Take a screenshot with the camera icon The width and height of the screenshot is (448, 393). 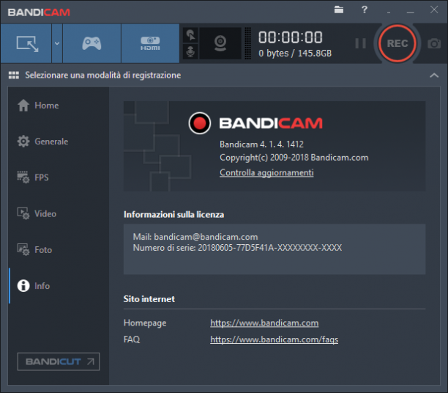(434, 43)
